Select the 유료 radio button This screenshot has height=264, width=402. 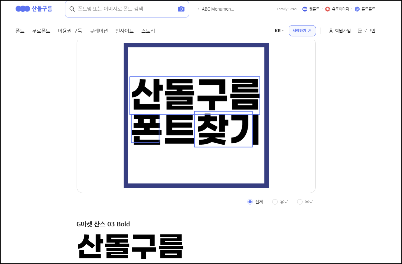(275, 202)
